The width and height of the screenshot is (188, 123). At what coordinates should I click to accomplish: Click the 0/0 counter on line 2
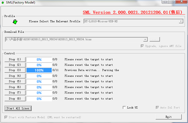pos(55,65)
